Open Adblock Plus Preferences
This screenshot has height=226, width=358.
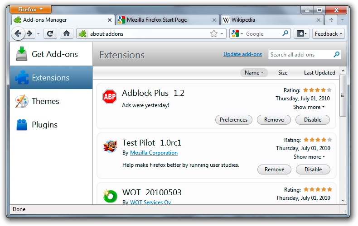click(233, 120)
